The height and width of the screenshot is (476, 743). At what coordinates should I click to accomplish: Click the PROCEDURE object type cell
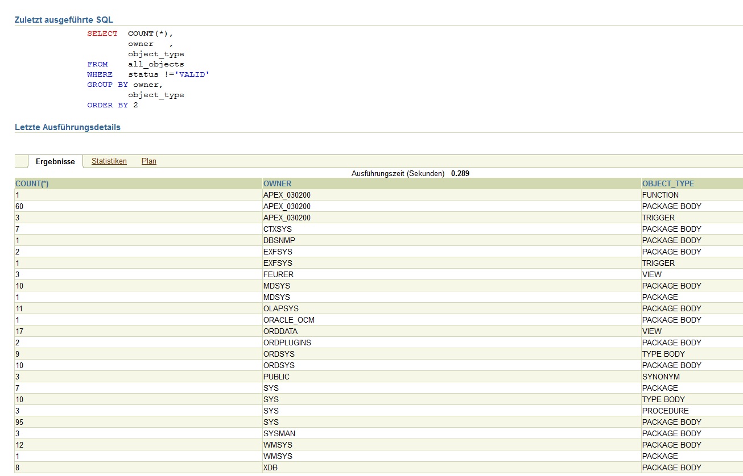(x=665, y=411)
